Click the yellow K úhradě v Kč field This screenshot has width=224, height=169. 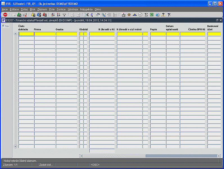pos(102,34)
